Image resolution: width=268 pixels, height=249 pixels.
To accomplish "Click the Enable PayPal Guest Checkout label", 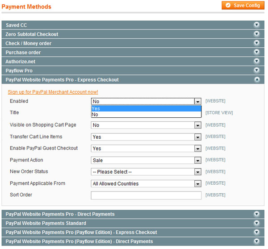I will point(44,148).
